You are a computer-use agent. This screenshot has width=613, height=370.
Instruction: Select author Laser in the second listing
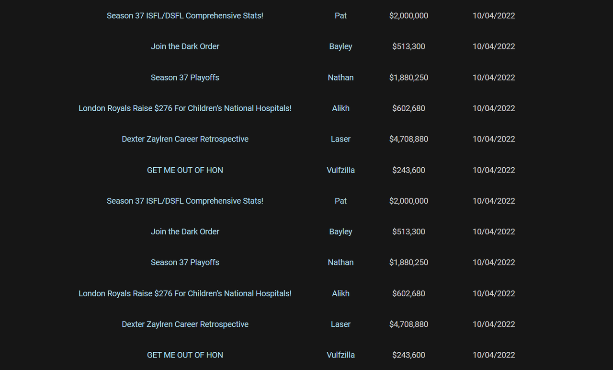pos(341,324)
